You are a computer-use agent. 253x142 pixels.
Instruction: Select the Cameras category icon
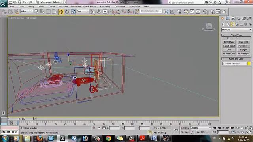(x=237, y=24)
